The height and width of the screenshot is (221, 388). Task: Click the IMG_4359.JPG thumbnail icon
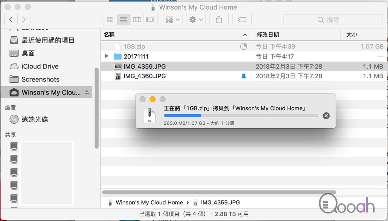(x=118, y=66)
